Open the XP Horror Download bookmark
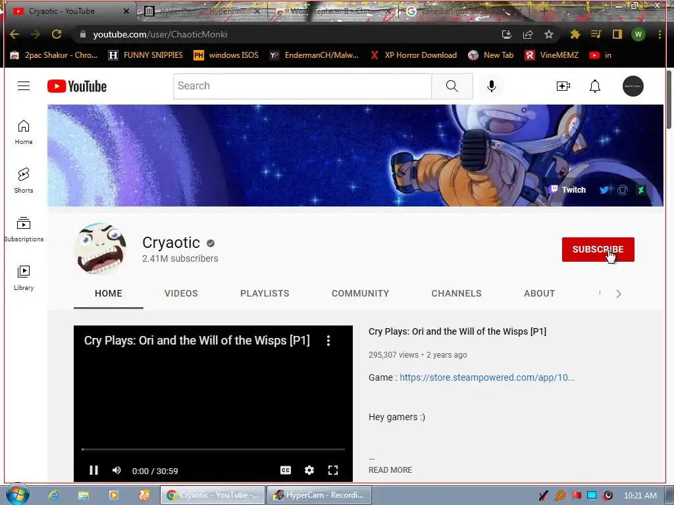Screen dimensions: 674x505 pos(413,55)
